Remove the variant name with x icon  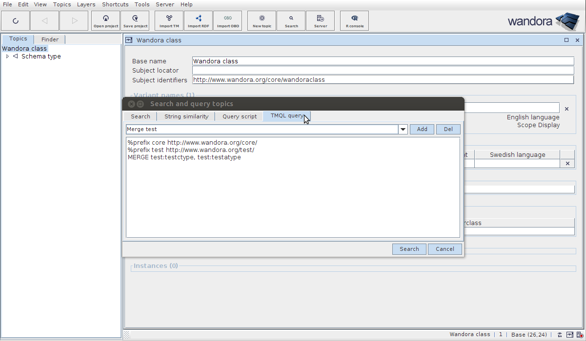tap(566, 109)
